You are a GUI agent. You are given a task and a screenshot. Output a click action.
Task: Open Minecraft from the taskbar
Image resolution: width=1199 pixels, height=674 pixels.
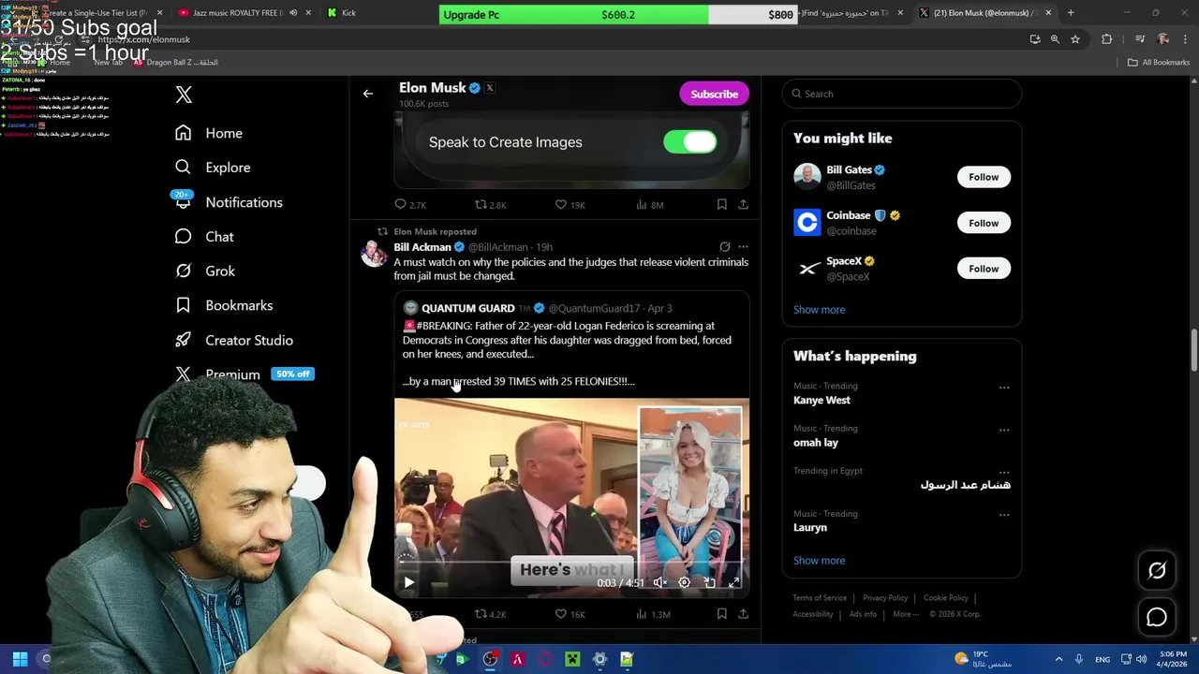pyautogui.click(x=572, y=660)
